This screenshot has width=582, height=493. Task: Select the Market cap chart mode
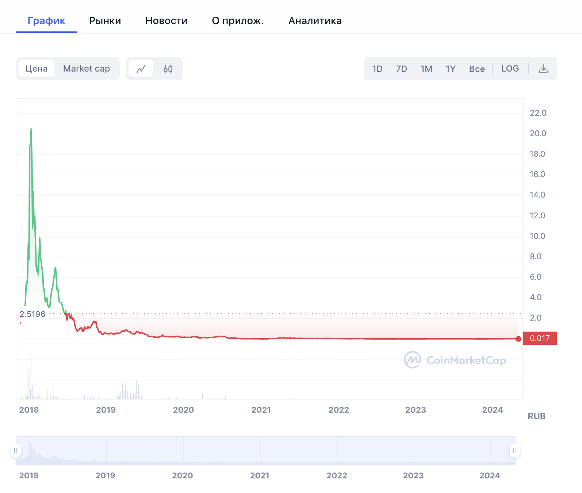click(x=87, y=69)
